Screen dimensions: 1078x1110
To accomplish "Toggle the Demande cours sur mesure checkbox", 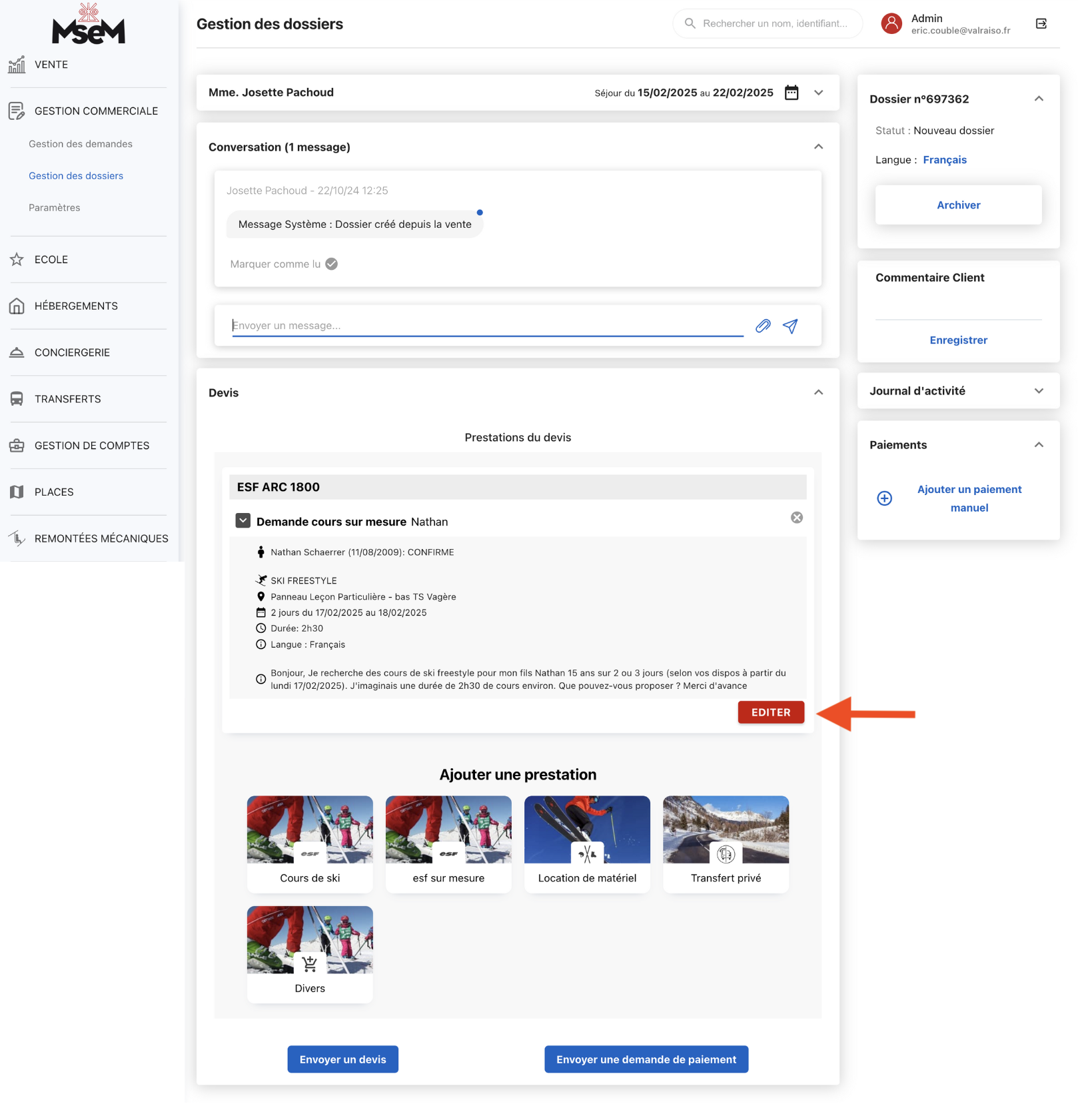I will 243,521.
